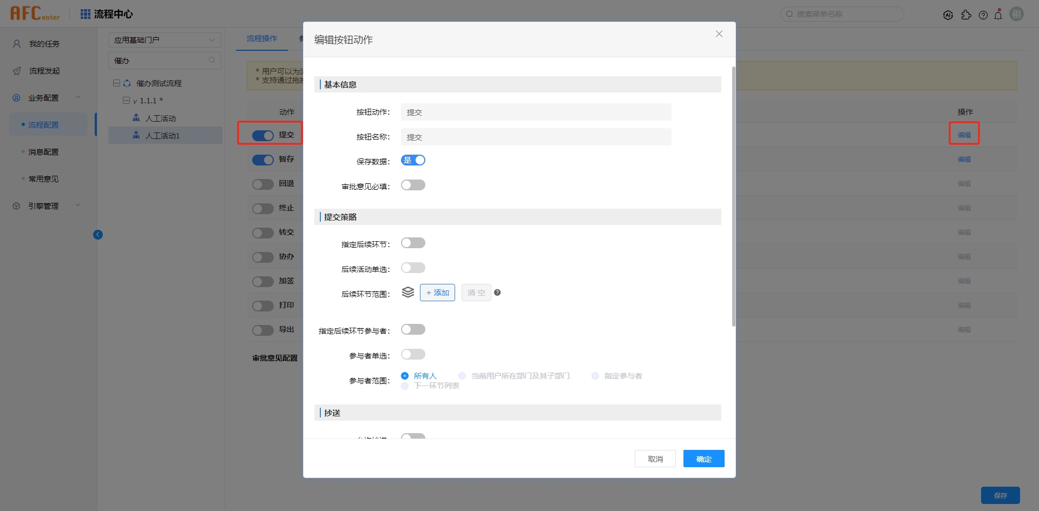The height and width of the screenshot is (511, 1039).
Task: Expand the 引擎管理 sidebar menu
Action: tap(46, 206)
